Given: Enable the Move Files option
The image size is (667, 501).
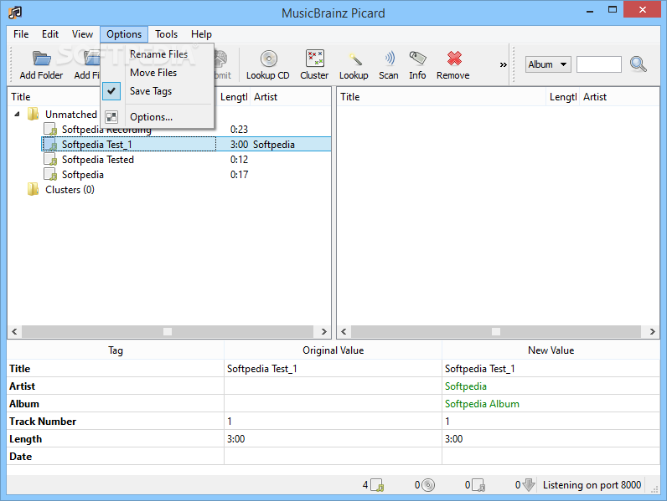Looking at the screenshot, I should (x=153, y=73).
